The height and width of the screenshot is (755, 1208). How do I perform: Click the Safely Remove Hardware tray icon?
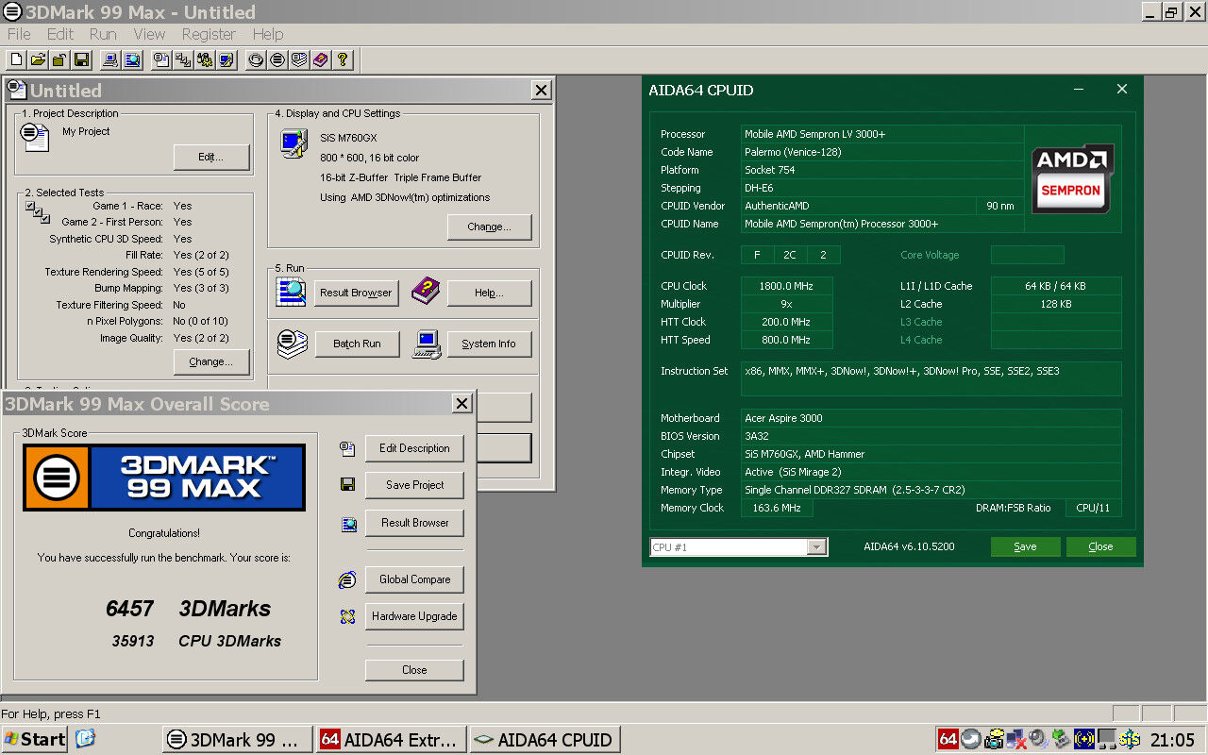click(1061, 739)
